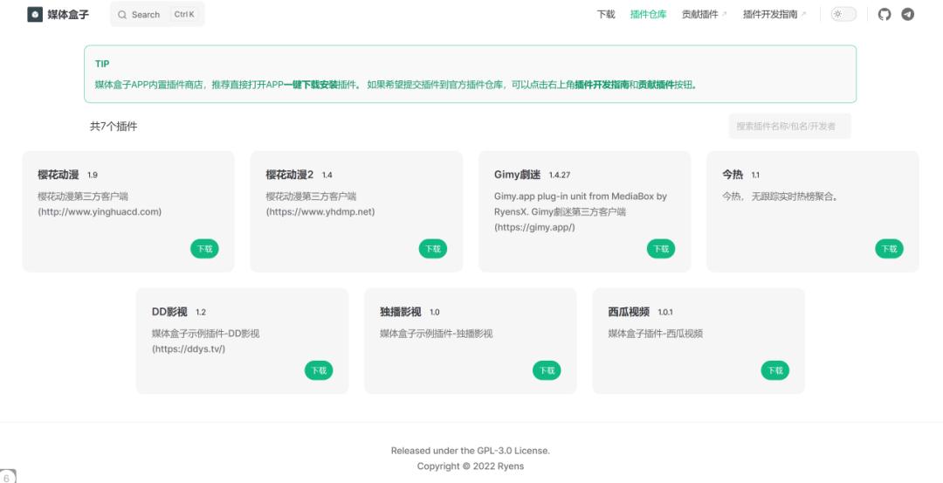943x483 pixels.
Task: Click the 西瓜视频 card title
Action: click(629, 312)
